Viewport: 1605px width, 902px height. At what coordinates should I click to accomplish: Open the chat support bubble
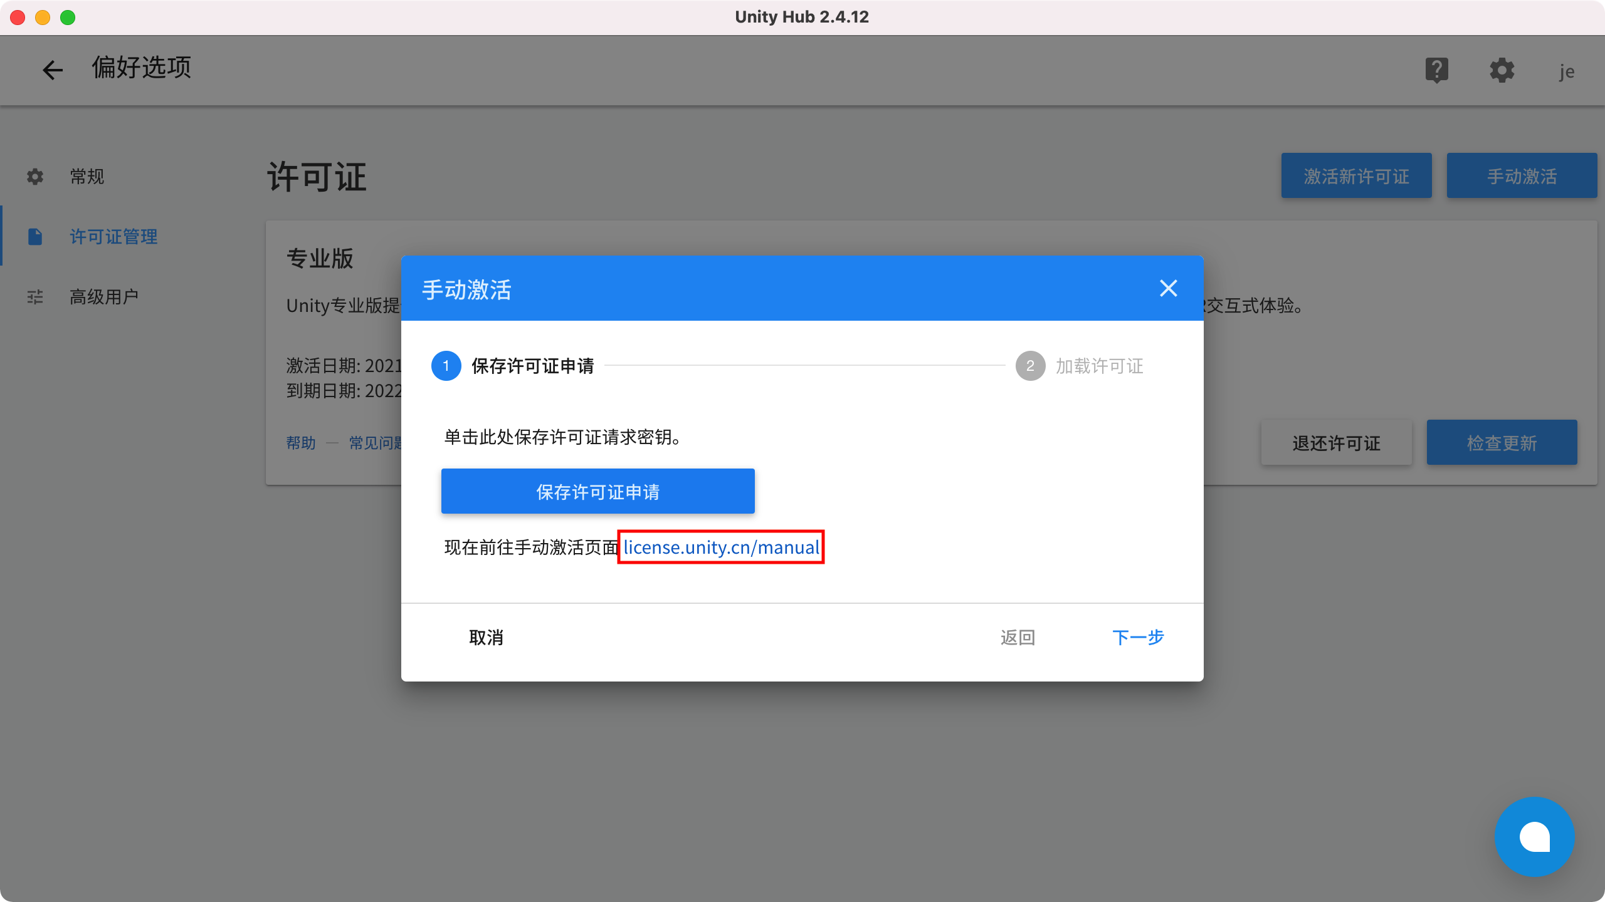[x=1535, y=837]
